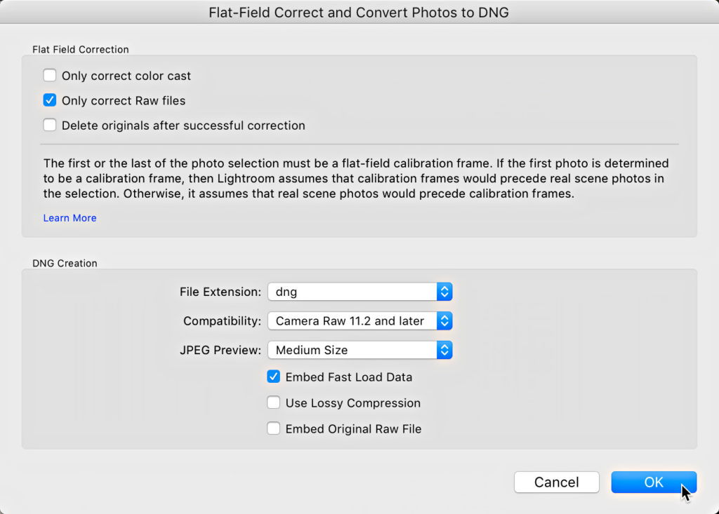Uncheck Only correct Raw files

(50, 100)
